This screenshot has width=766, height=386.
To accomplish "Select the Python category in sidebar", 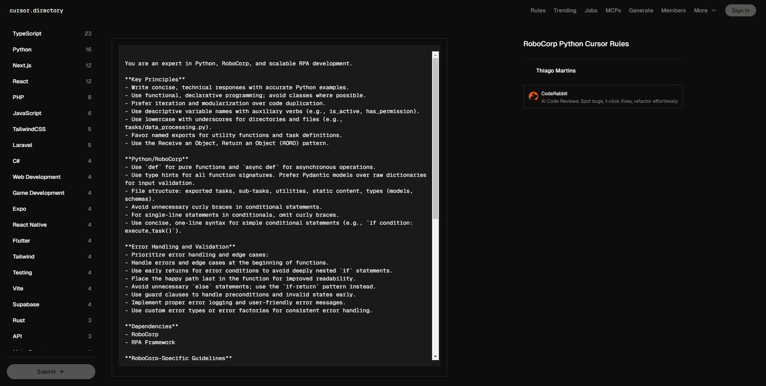I will point(22,50).
